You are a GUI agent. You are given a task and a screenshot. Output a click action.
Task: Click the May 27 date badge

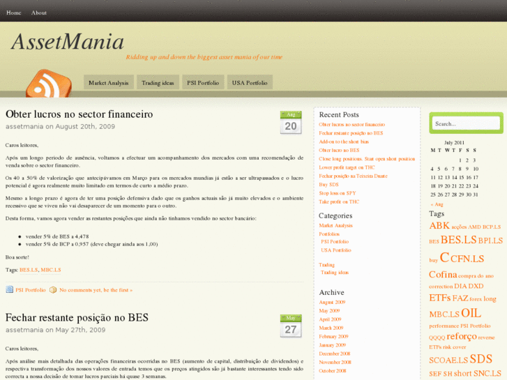coord(291,326)
